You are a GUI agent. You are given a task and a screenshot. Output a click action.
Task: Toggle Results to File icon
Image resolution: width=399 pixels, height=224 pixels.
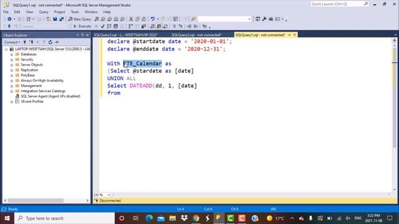[165, 26]
